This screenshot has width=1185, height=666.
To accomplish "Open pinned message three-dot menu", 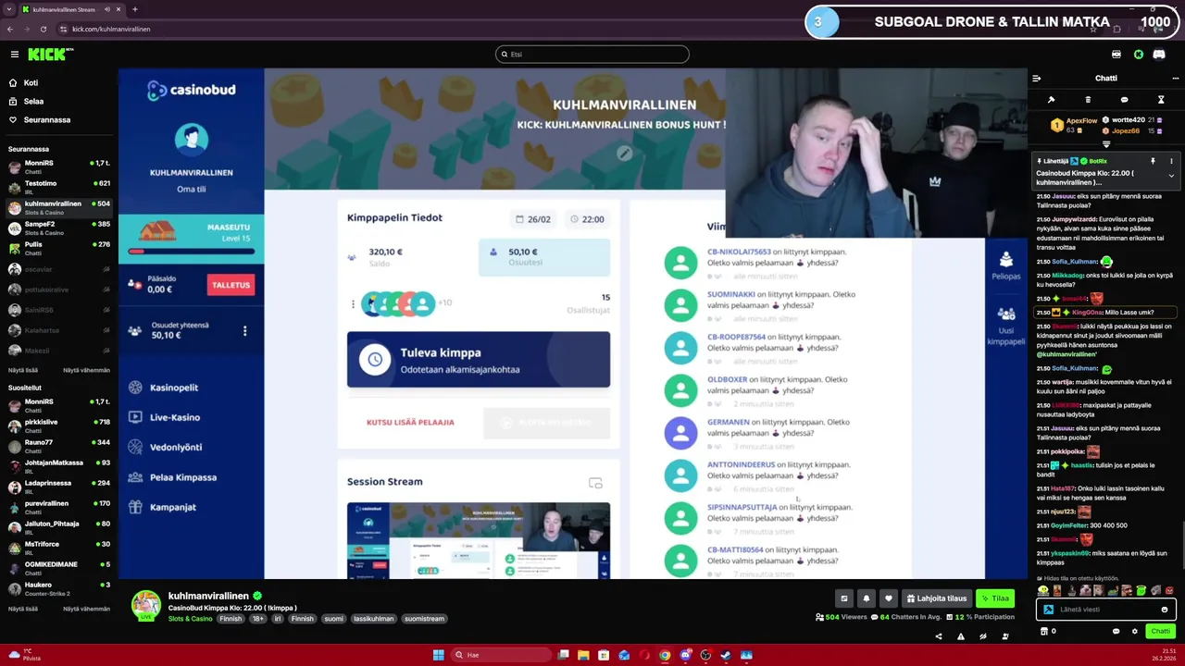I will [1171, 161].
